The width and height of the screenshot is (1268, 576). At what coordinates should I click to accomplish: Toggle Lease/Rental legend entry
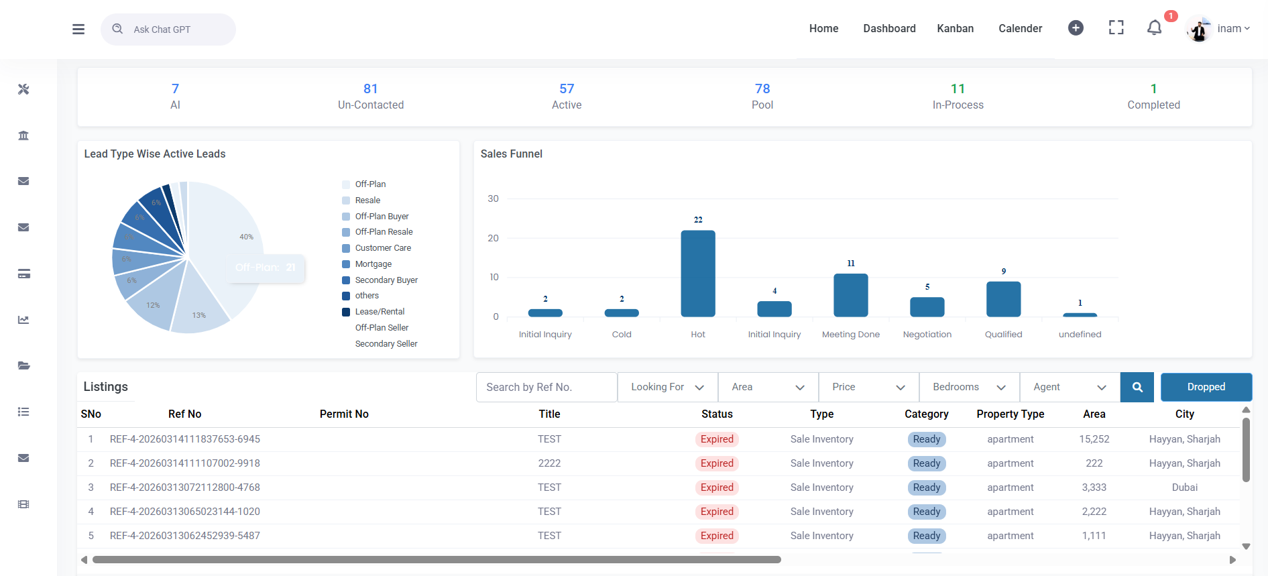click(373, 312)
